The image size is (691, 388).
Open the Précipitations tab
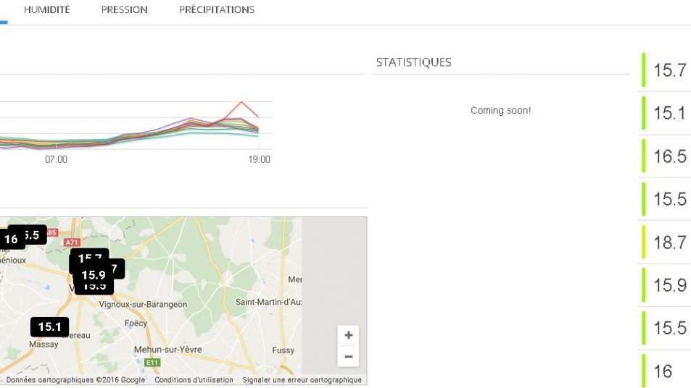(217, 10)
